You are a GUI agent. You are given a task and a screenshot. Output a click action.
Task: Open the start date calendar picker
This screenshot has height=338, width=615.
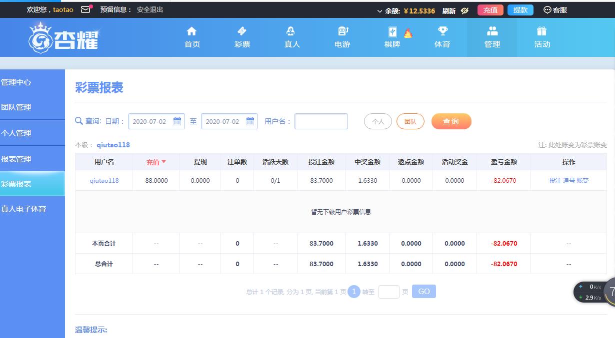[x=177, y=121]
